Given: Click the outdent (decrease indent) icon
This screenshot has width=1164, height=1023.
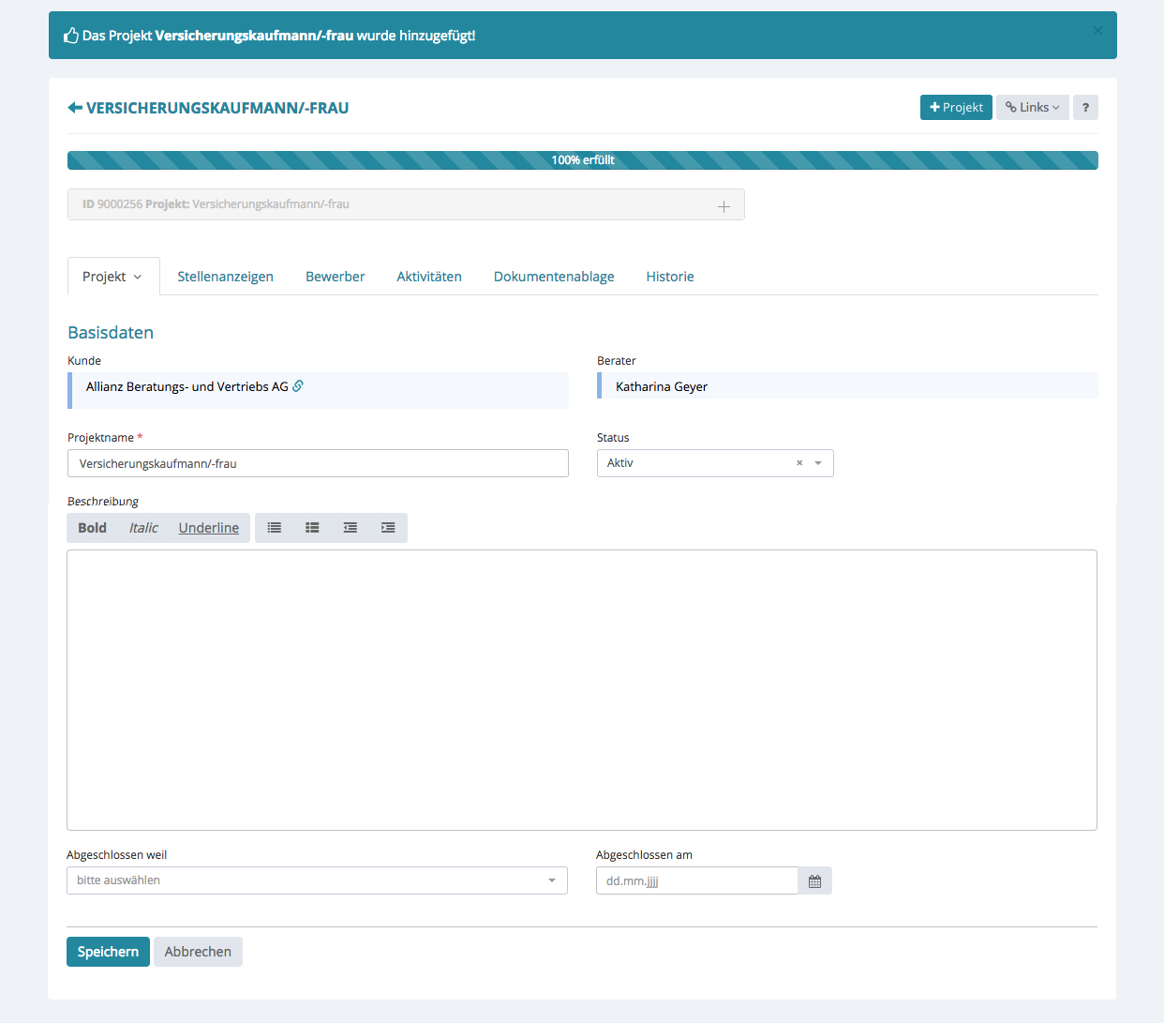Looking at the screenshot, I should click(351, 528).
